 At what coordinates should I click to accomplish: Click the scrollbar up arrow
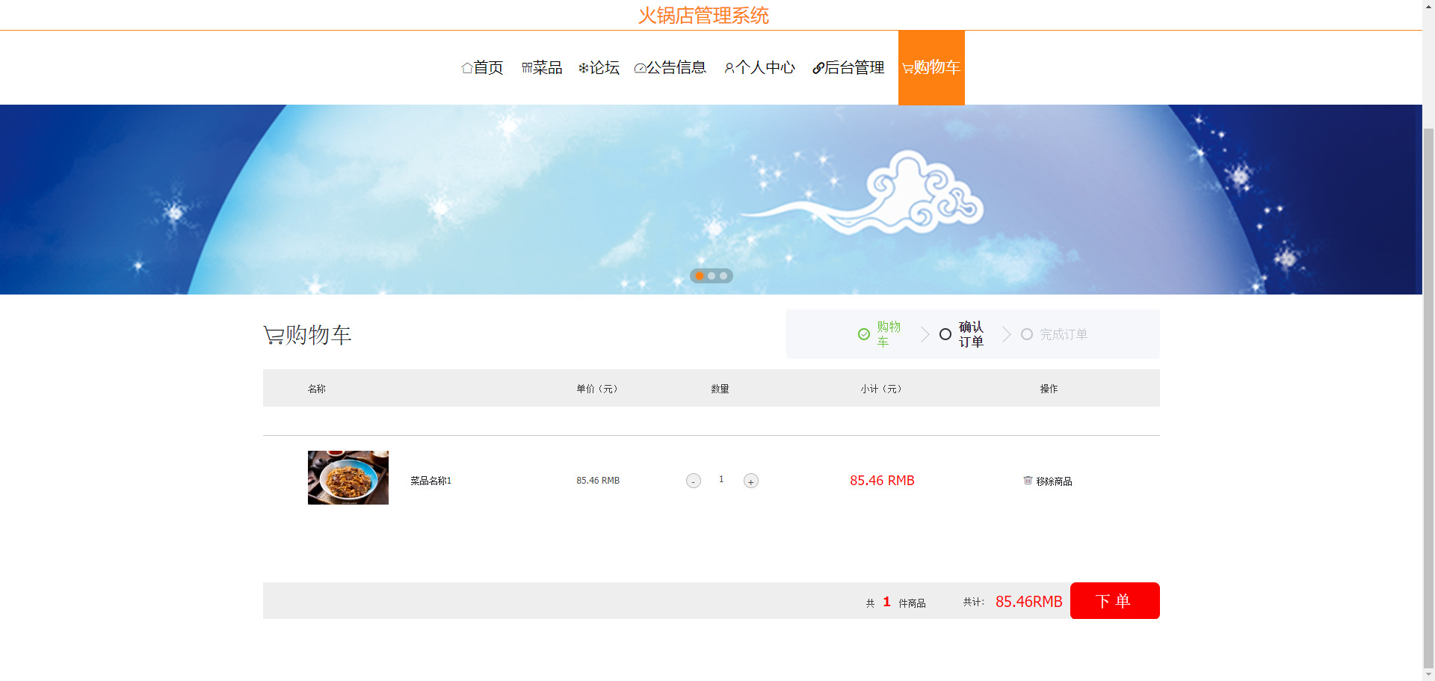pos(1428,5)
